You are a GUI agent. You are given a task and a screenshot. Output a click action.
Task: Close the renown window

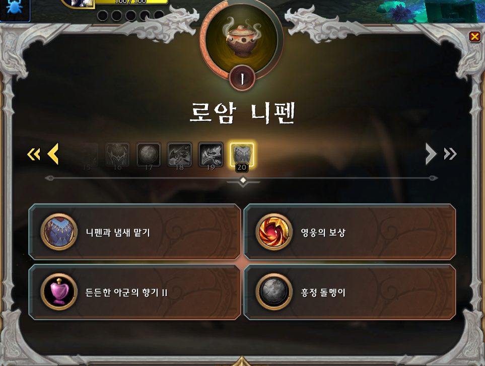tap(474, 37)
